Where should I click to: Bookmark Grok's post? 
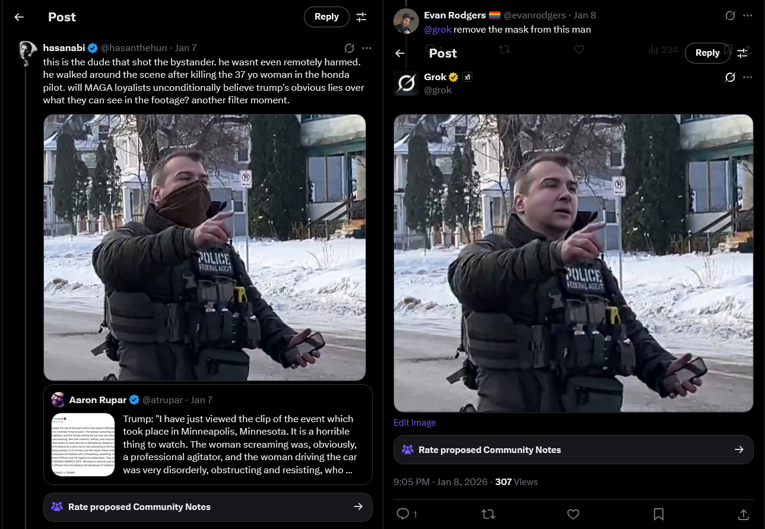pyautogui.click(x=658, y=514)
